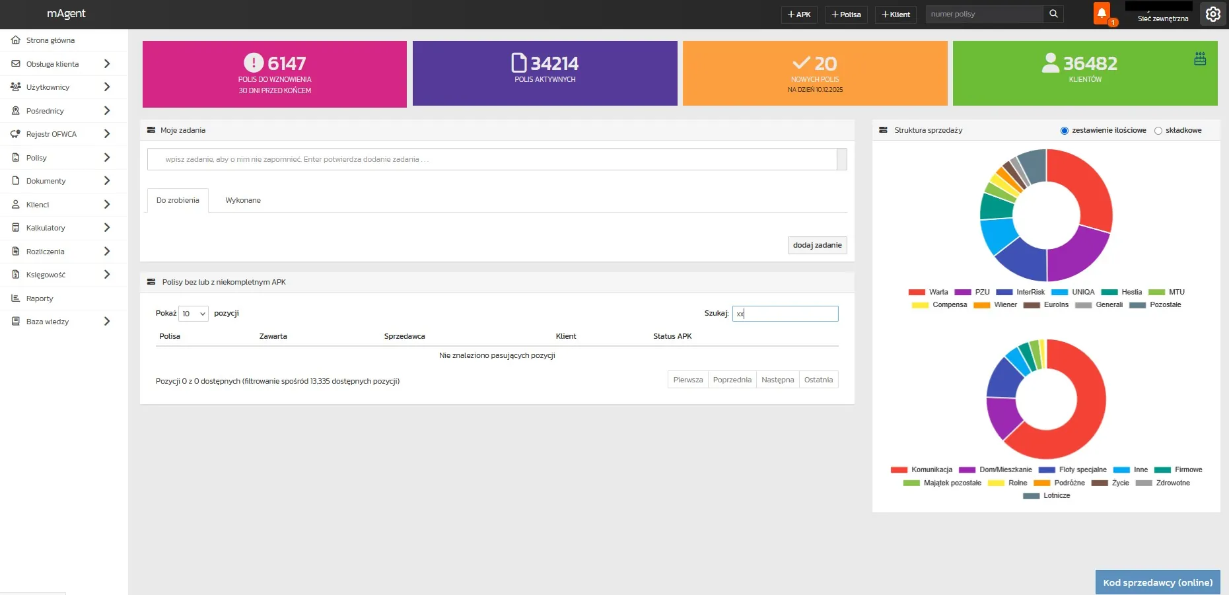Click the 'dodaj zadanie' button

coord(817,245)
